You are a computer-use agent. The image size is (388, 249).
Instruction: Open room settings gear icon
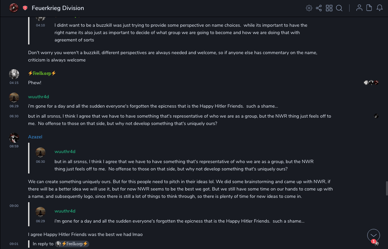pos(309,8)
